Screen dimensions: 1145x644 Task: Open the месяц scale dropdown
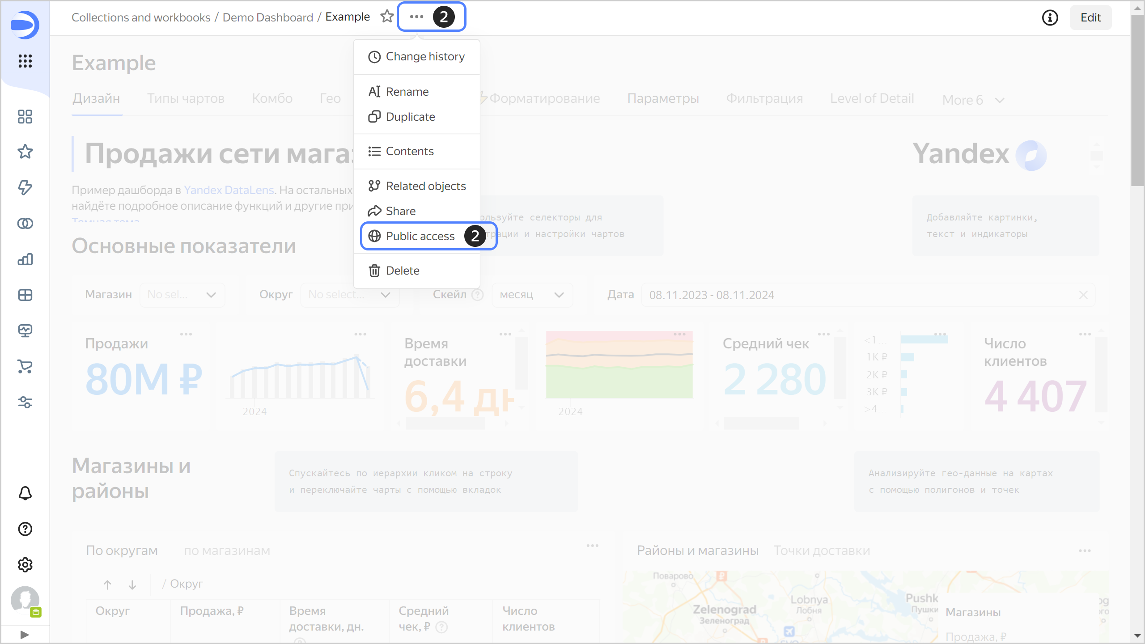pyautogui.click(x=531, y=295)
